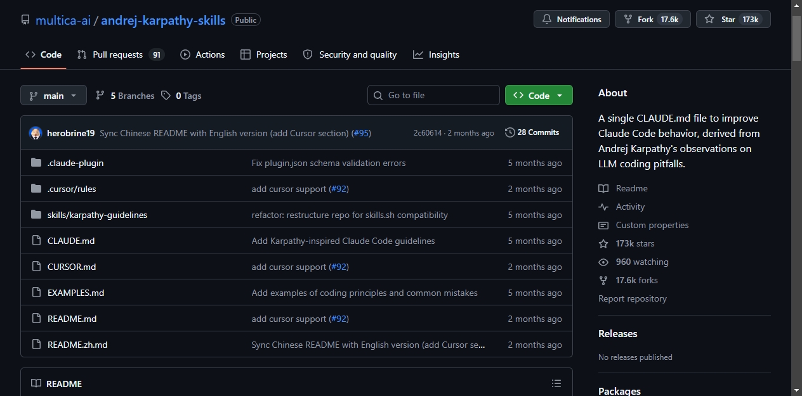Open the Readme link in About
The image size is (802, 396).
click(x=624, y=188)
